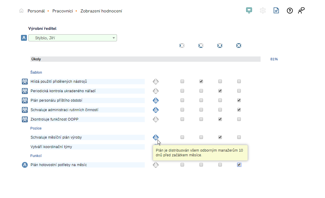
Task: Click the home icon in the breadcrumb
Action: tap(21, 11)
